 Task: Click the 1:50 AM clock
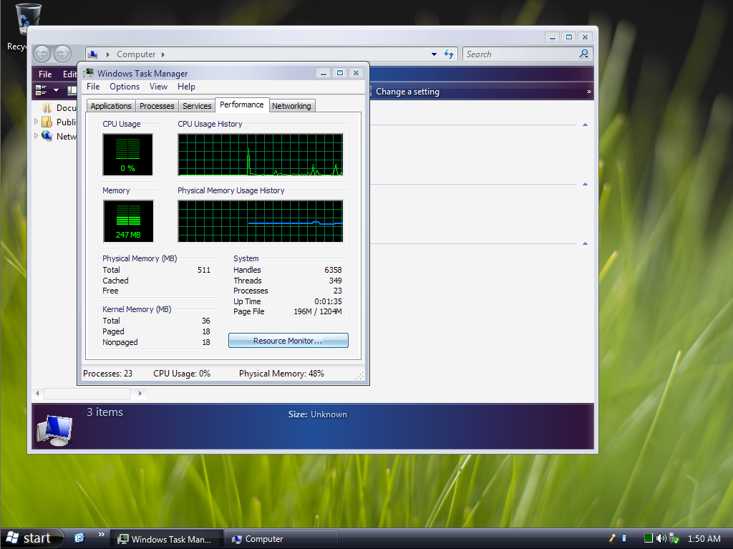coord(704,539)
